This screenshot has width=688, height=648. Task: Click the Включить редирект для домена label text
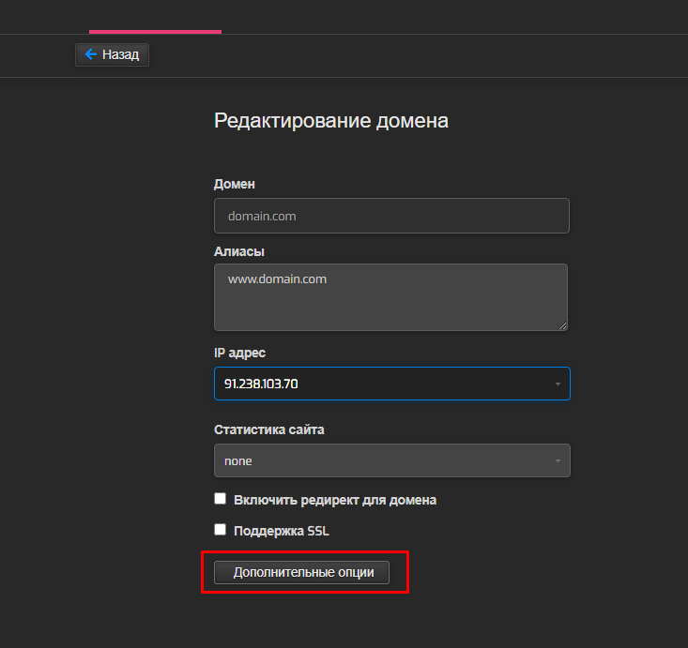[x=335, y=500]
